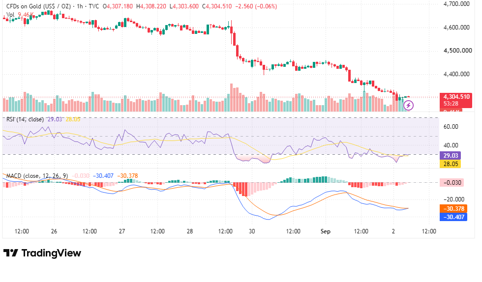The image size is (482, 282).
Task: Click the 1h interval label
Action: 80,6
